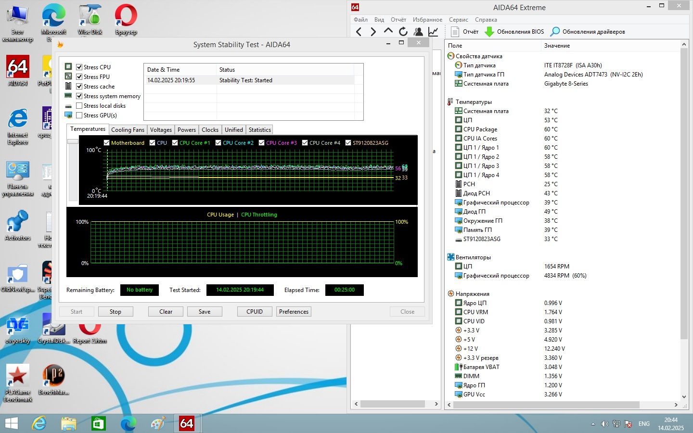693x433 pixels.
Task: Open Internet Explorer desktop shortcut
Action: (x=18, y=127)
